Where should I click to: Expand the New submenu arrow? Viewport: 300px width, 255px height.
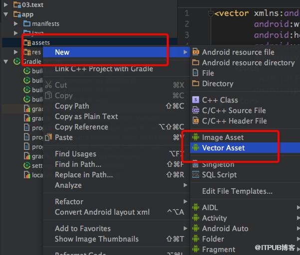pyautogui.click(x=185, y=52)
